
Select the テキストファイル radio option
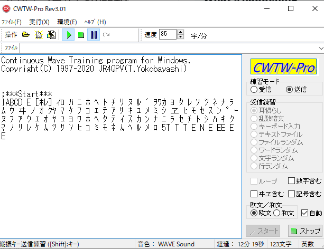276,135
